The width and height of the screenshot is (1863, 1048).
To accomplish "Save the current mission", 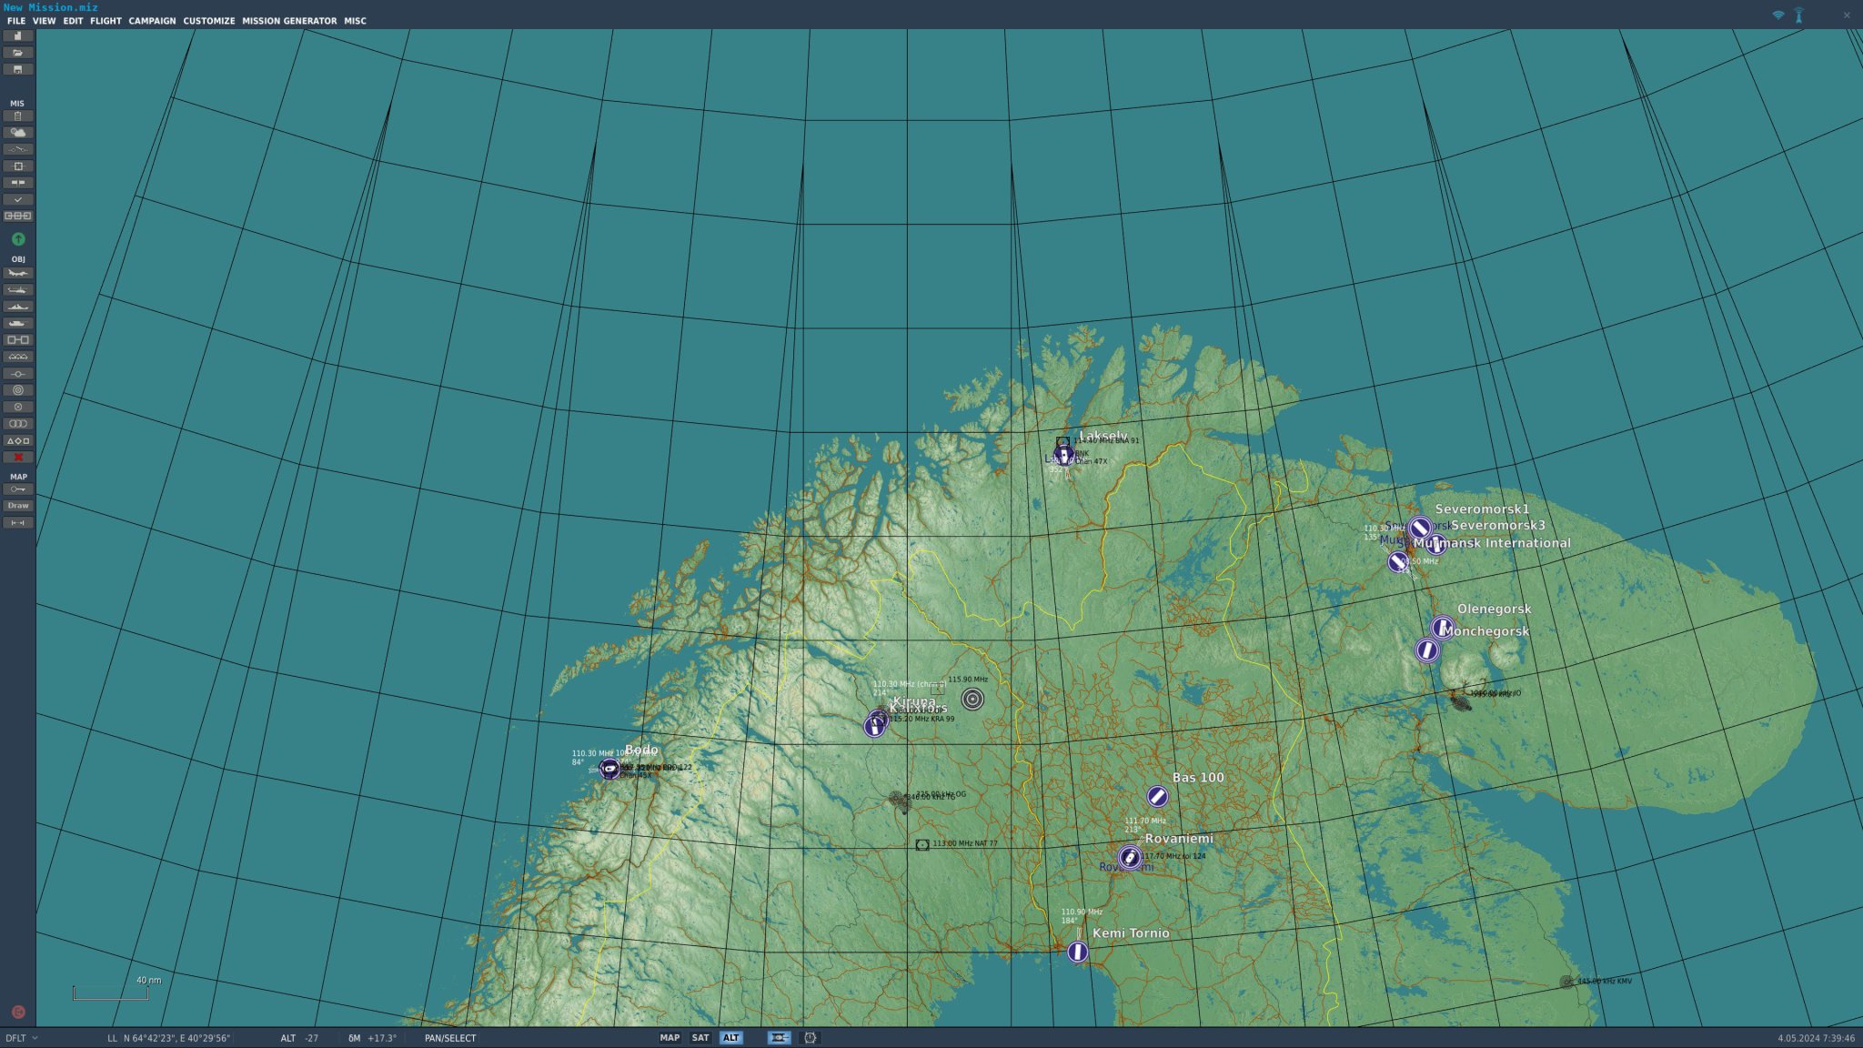I will point(18,69).
